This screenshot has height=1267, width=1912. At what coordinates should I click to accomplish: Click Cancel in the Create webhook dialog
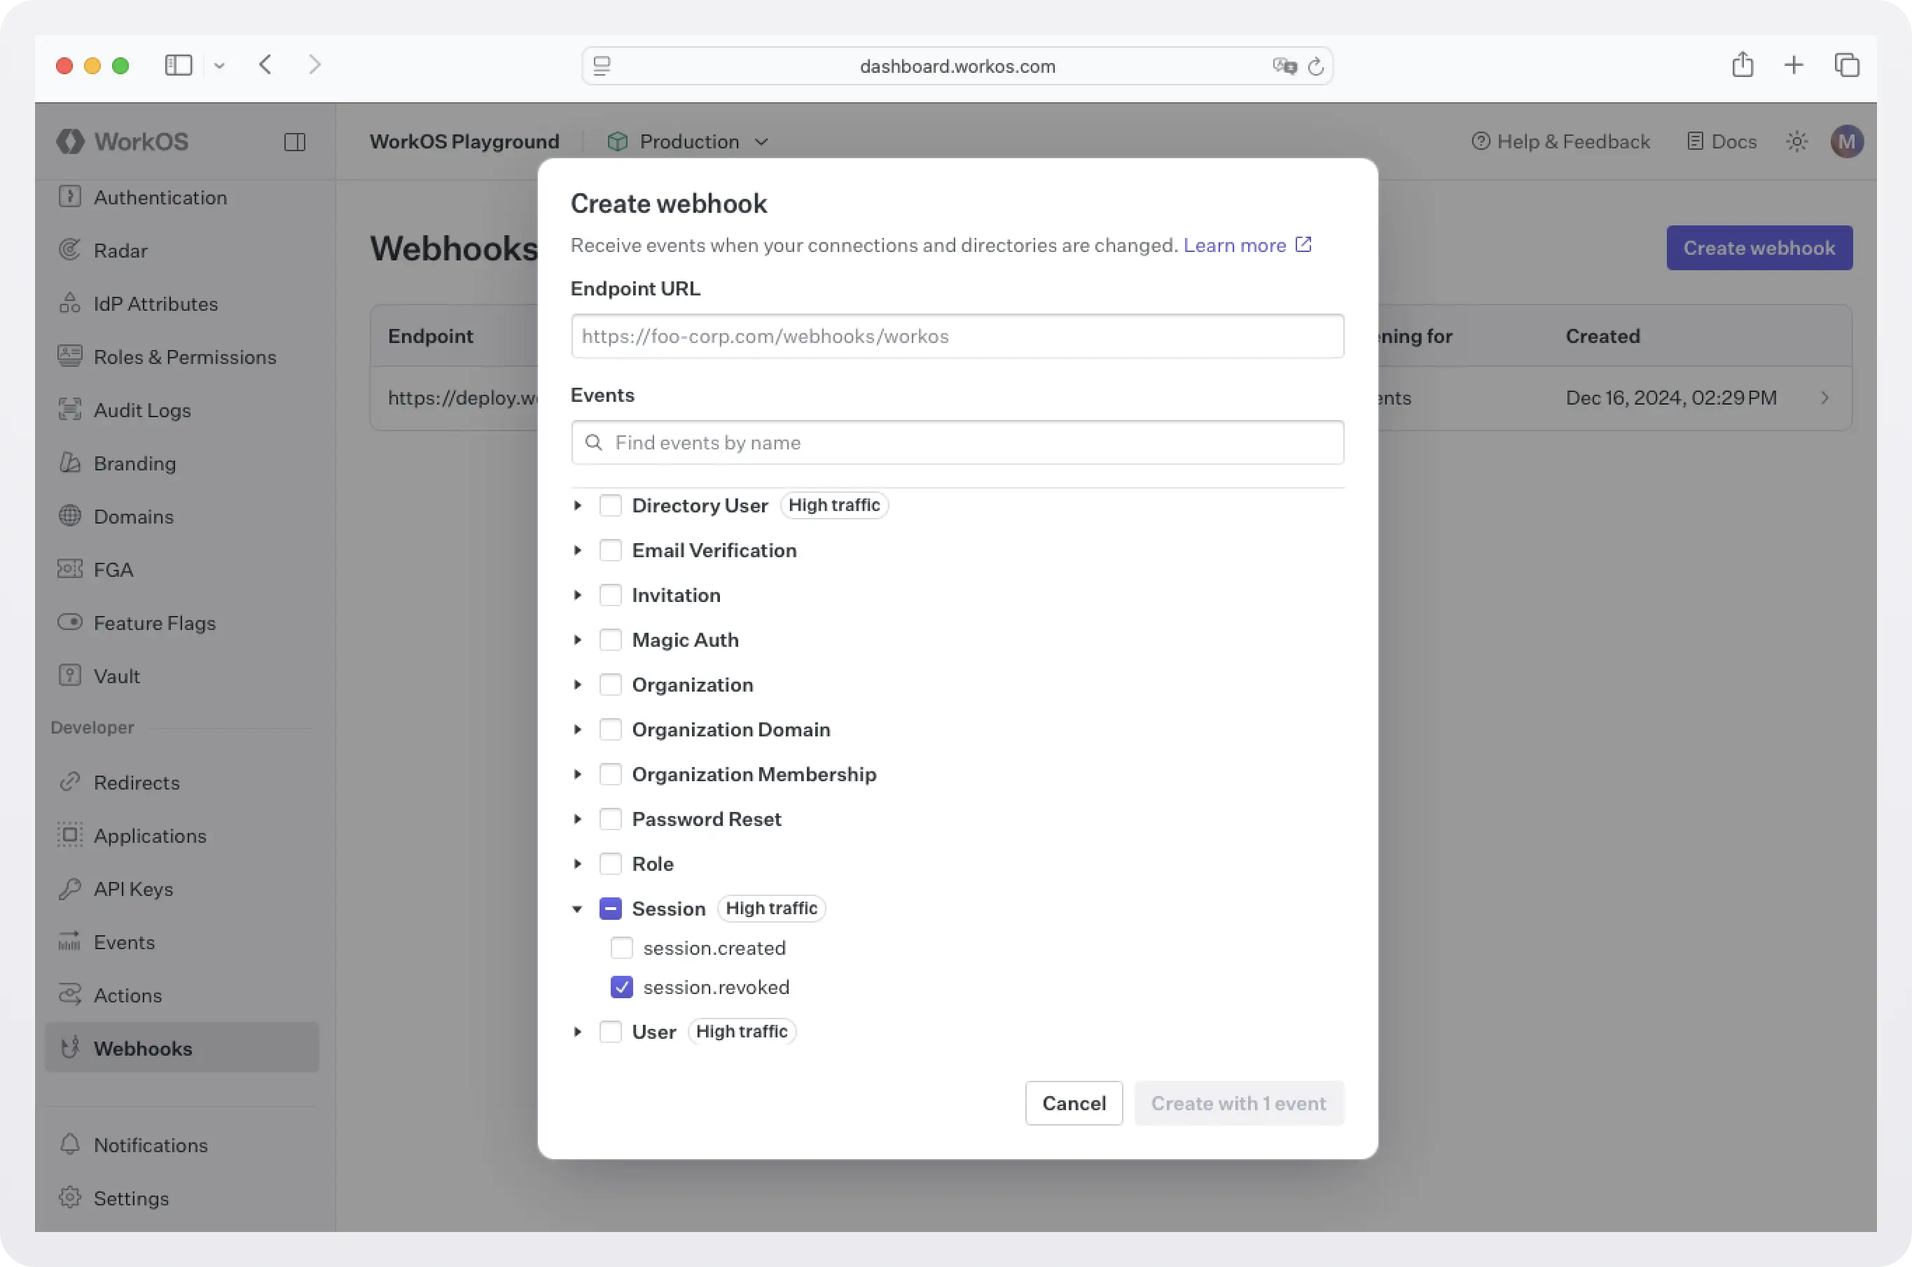(1074, 1103)
